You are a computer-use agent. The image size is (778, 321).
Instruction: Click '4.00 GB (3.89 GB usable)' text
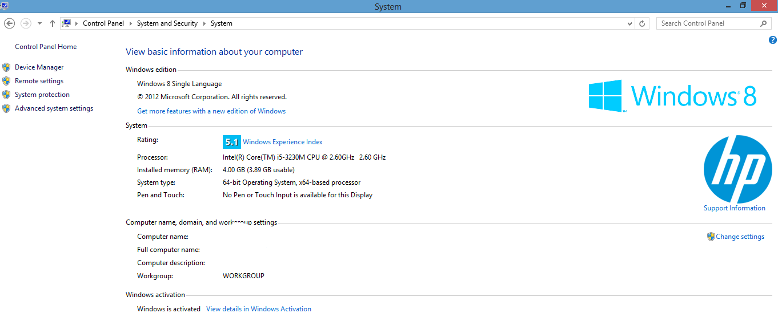[259, 170]
